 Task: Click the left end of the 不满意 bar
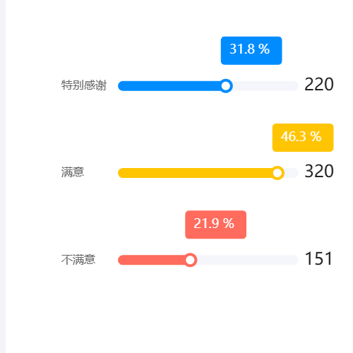(x=121, y=260)
